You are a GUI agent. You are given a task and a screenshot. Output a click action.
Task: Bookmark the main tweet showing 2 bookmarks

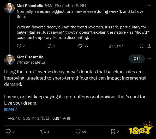click(x=115, y=132)
